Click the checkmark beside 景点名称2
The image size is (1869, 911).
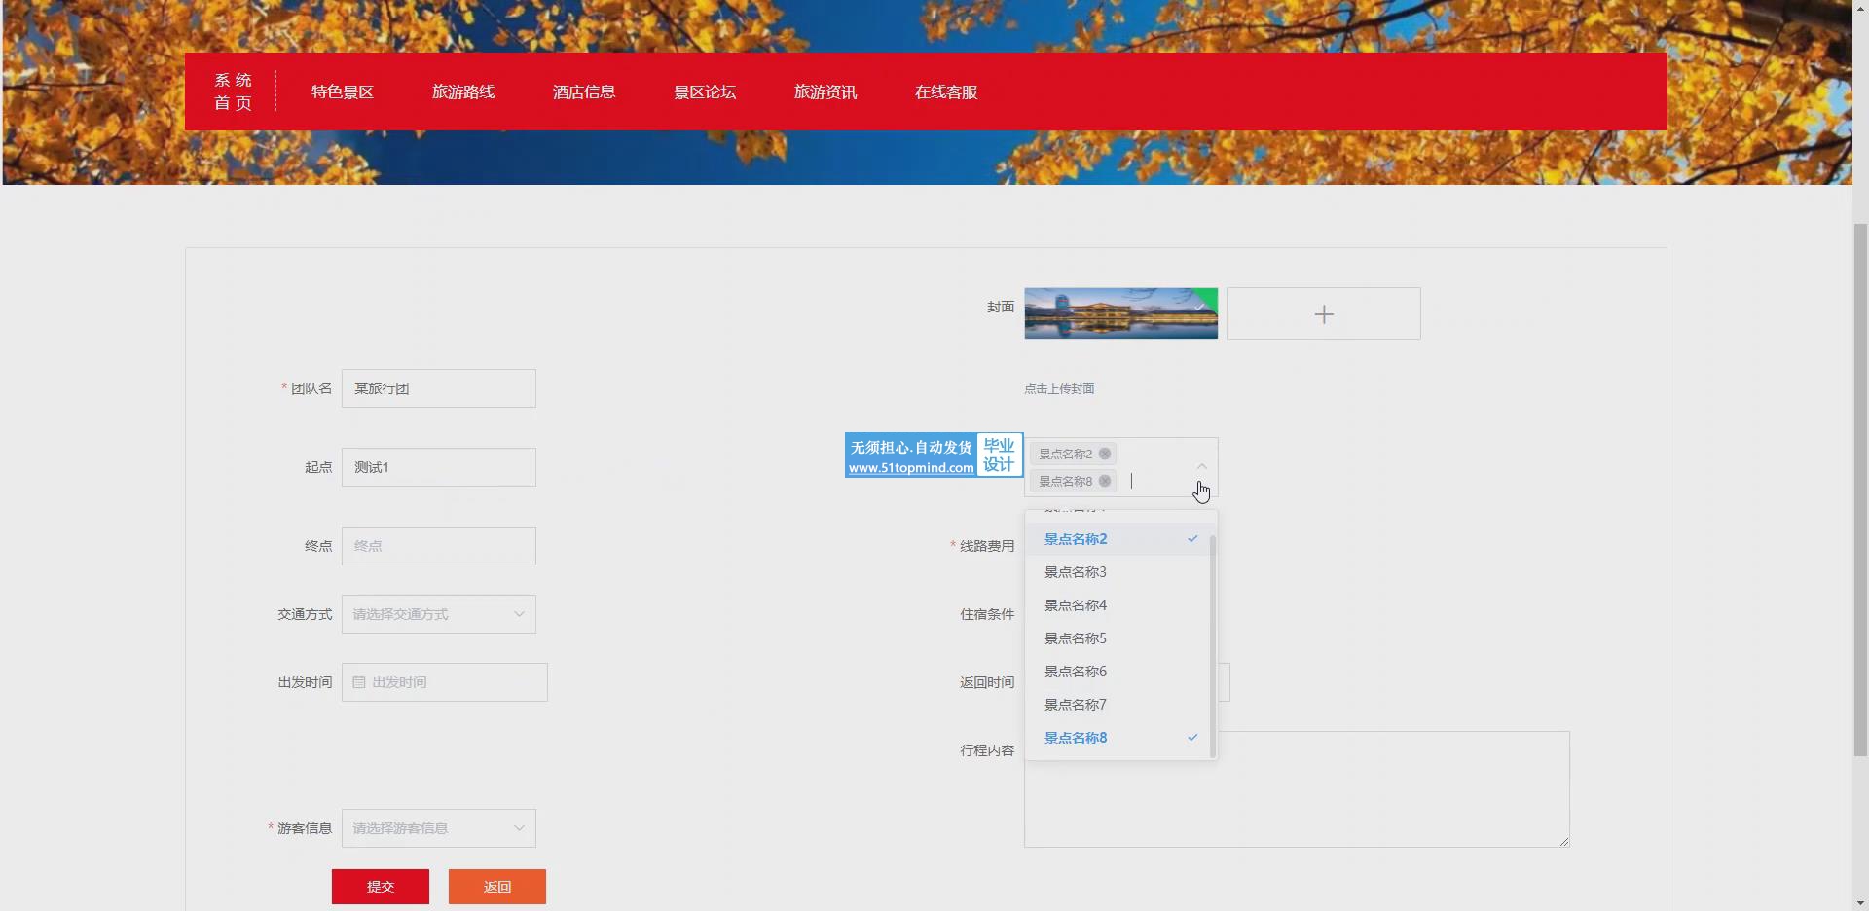coord(1192,538)
